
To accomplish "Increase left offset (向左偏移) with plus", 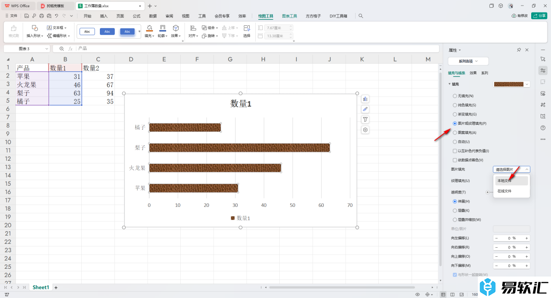I will tap(526, 238).
